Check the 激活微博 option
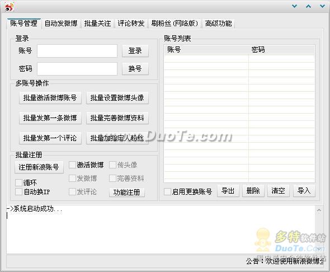This screenshot has height=272, width=330. coord(72,165)
